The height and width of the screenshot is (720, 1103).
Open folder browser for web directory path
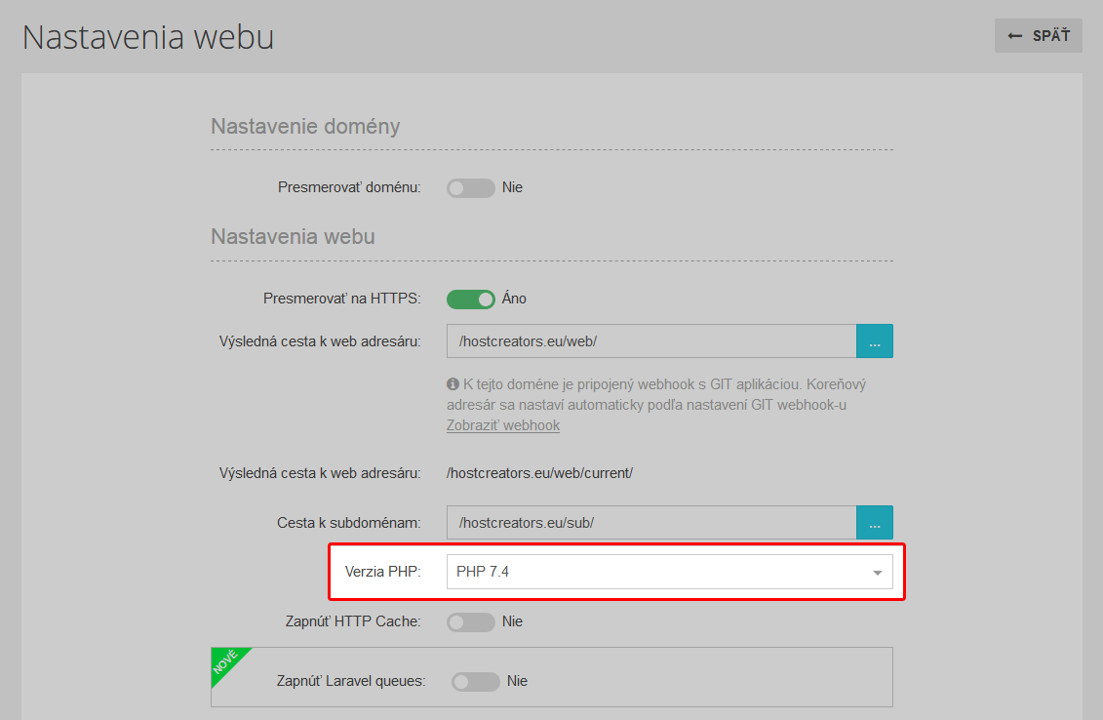click(x=875, y=341)
